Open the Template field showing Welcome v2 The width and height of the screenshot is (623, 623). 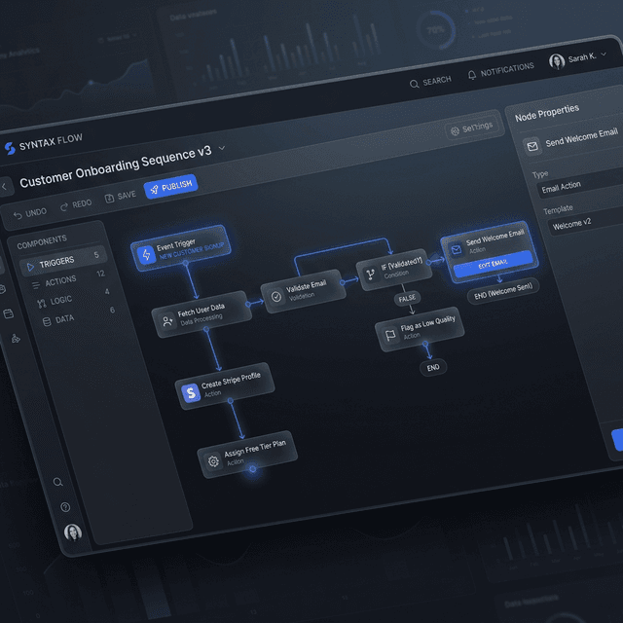[586, 221]
